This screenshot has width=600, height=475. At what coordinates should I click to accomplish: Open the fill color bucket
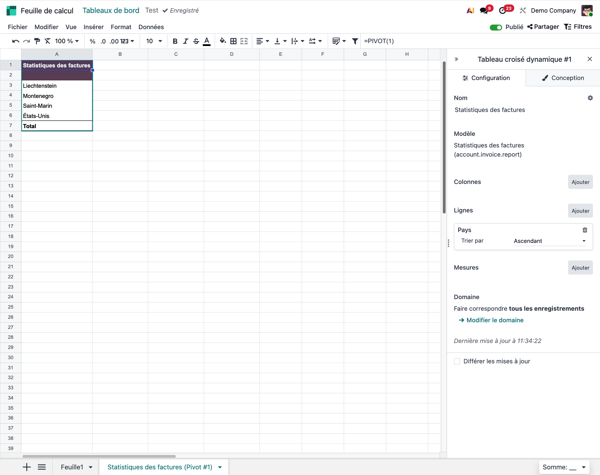[x=222, y=41]
